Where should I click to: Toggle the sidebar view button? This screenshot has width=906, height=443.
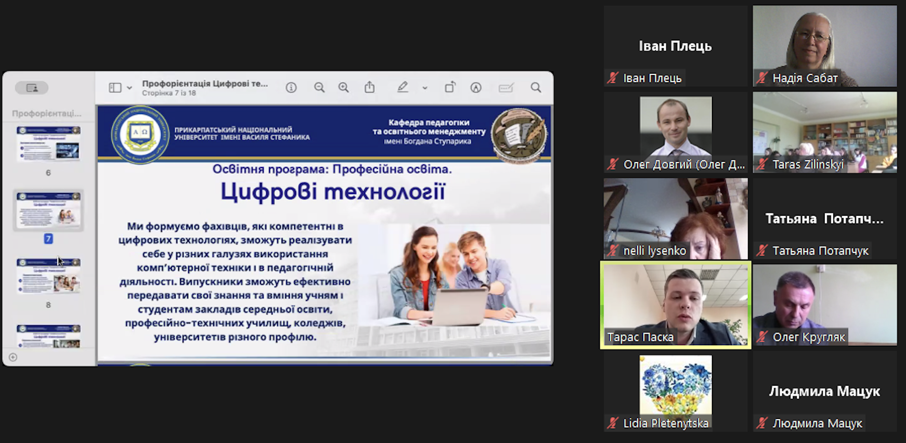[x=115, y=88]
